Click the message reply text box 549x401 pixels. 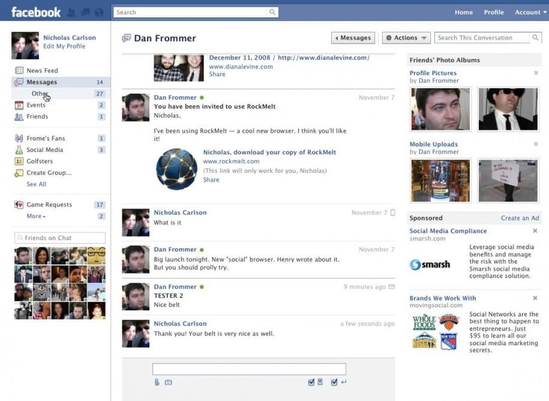249,369
